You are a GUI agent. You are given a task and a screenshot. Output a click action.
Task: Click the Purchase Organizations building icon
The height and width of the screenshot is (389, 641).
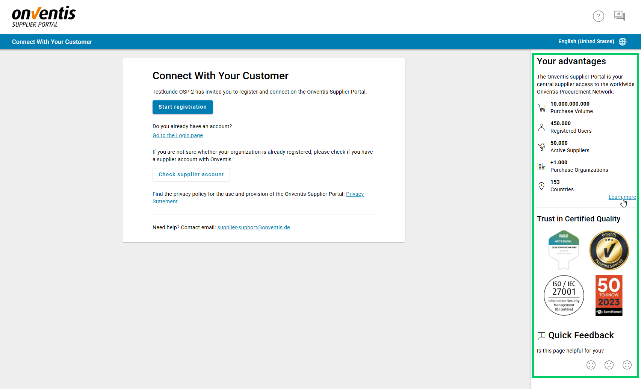[x=541, y=166]
